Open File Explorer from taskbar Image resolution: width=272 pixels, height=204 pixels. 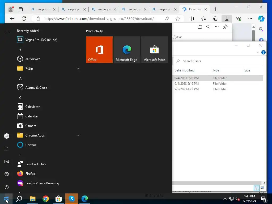[32, 199]
